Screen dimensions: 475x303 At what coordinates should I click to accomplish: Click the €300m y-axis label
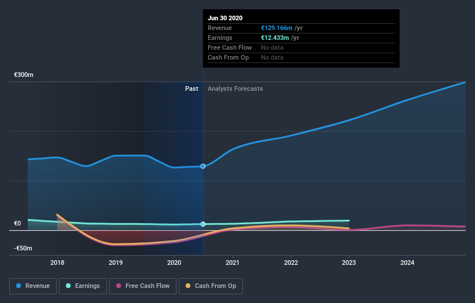coord(24,75)
